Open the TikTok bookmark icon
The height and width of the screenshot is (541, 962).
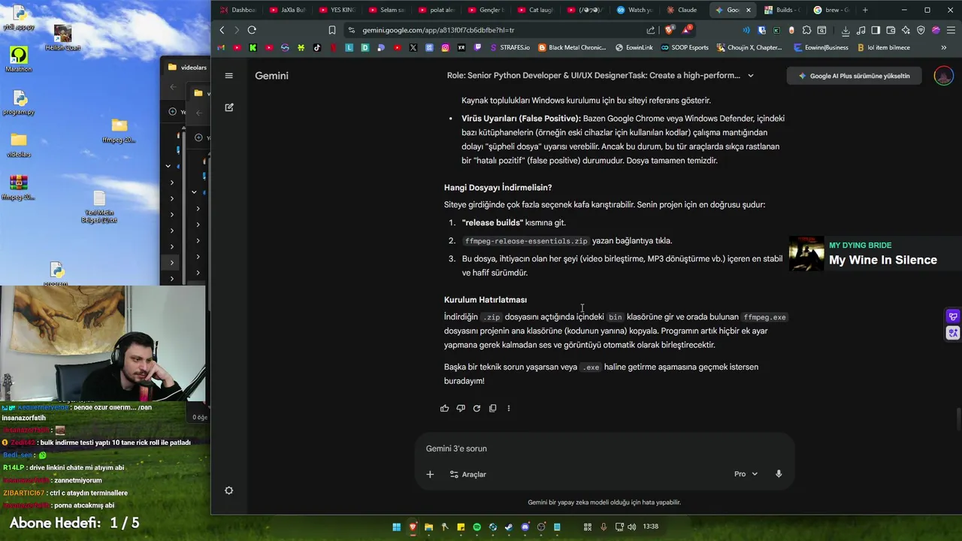pos(317,47)
